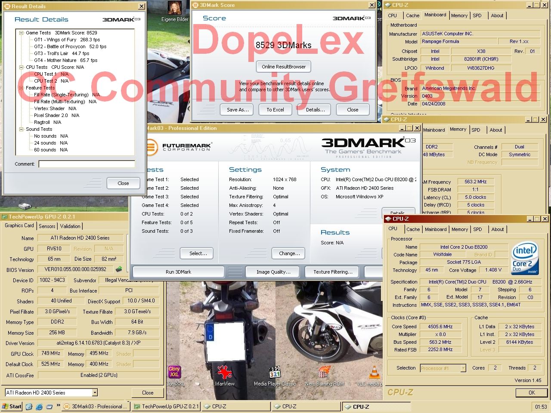Open Processor #1 selection dropdown
Screen dimensions: 551x413
[463, 368]
